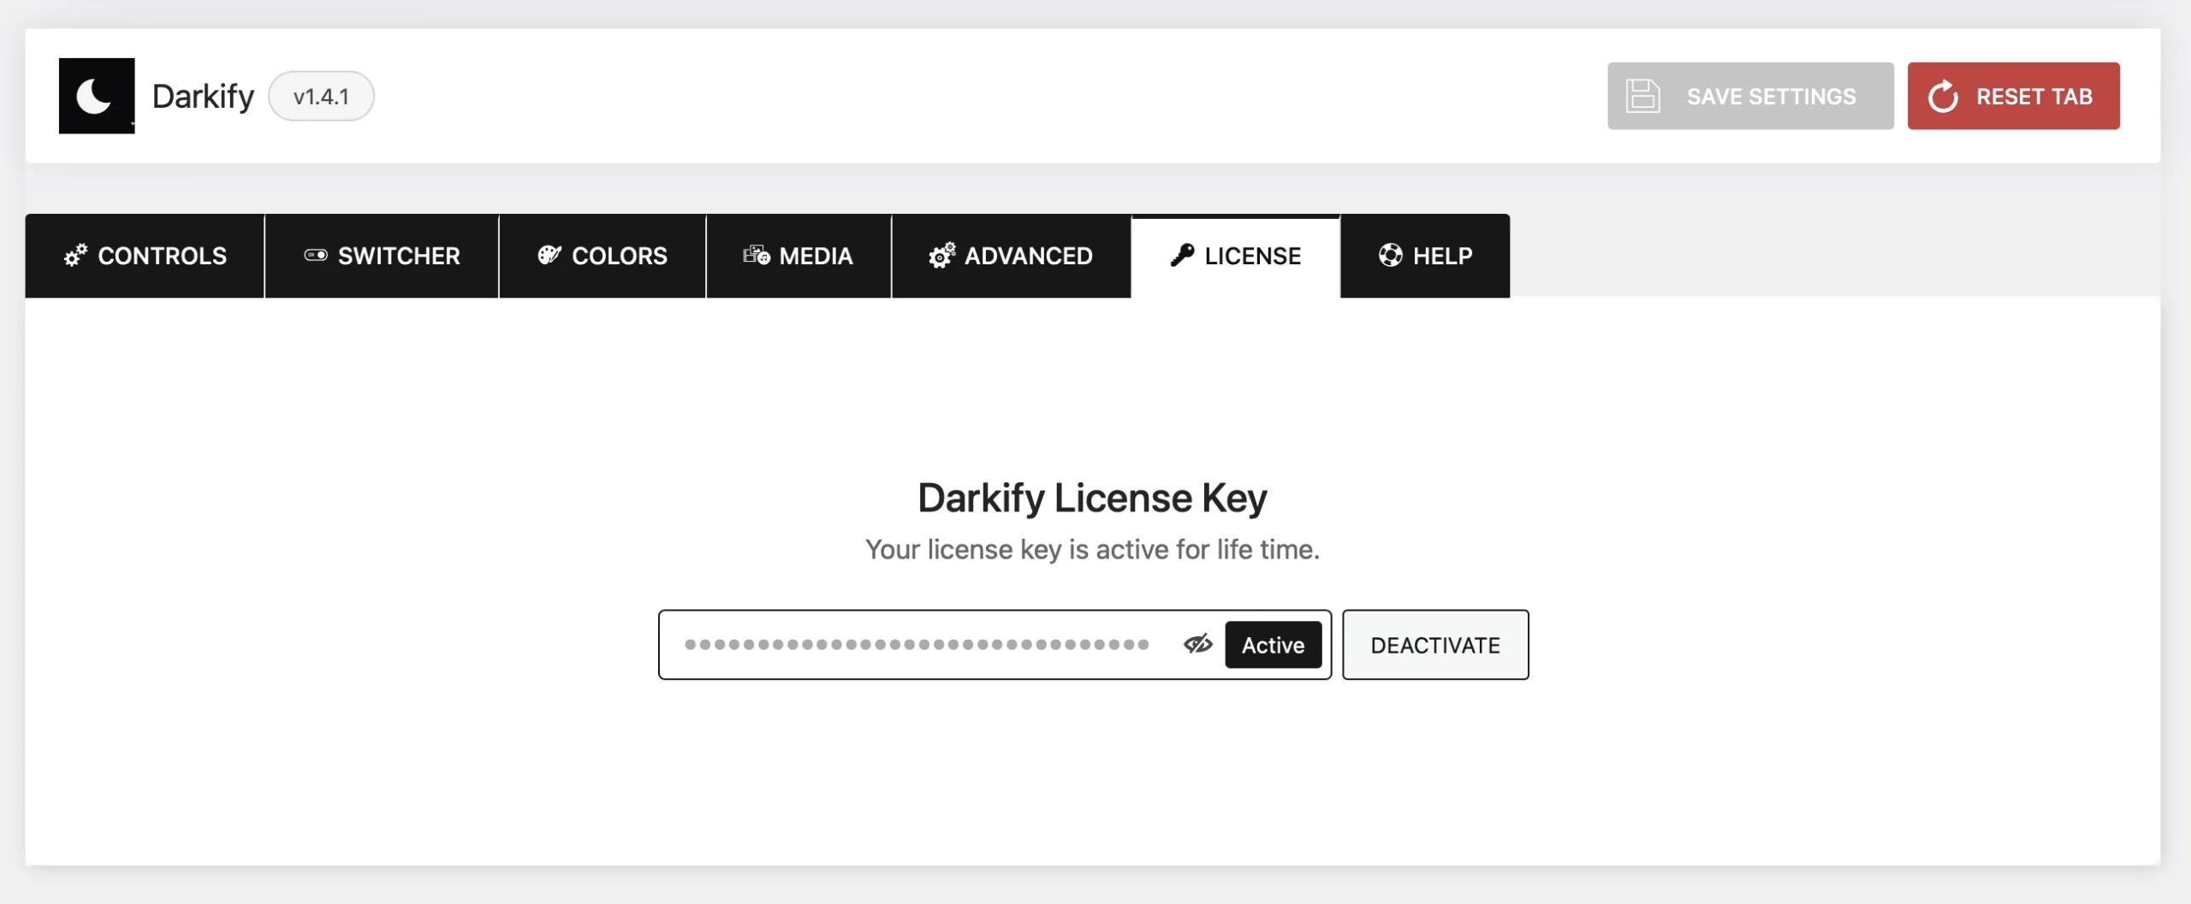Focus the masked license key field
Screen dimensions: 2191x904
point(917,644)
